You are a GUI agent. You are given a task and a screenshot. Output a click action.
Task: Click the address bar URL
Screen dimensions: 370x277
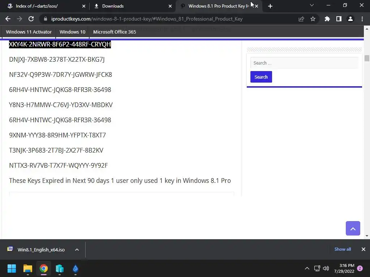click(x=147, y=19)
